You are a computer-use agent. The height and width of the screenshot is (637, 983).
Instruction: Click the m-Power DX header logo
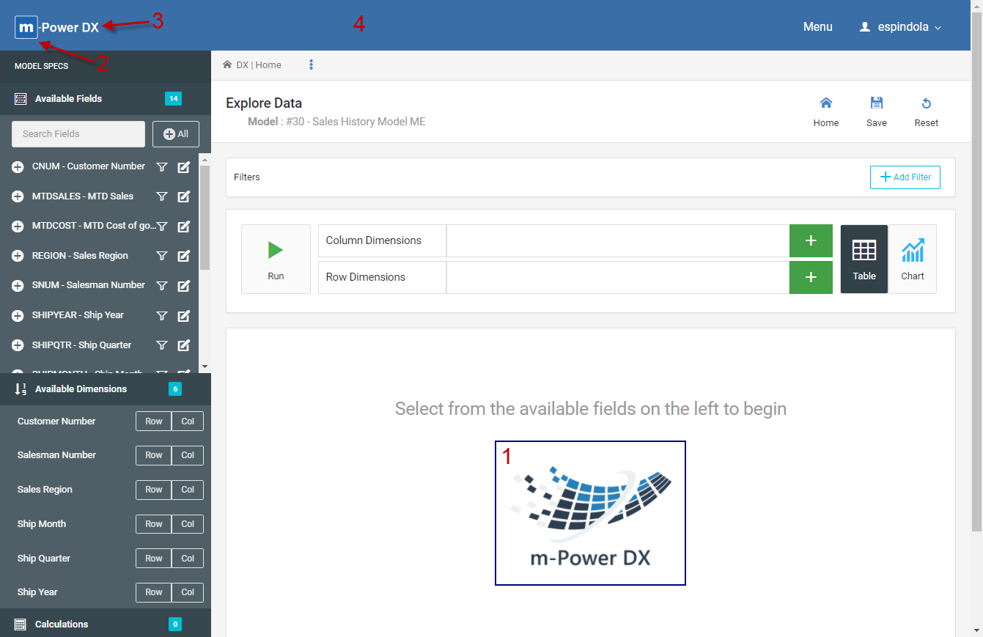coord(57,28)
